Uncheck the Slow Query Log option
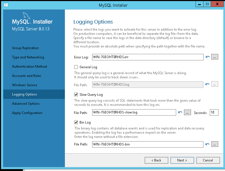Viewport: 225px width, 171px height. coord(76,95)
